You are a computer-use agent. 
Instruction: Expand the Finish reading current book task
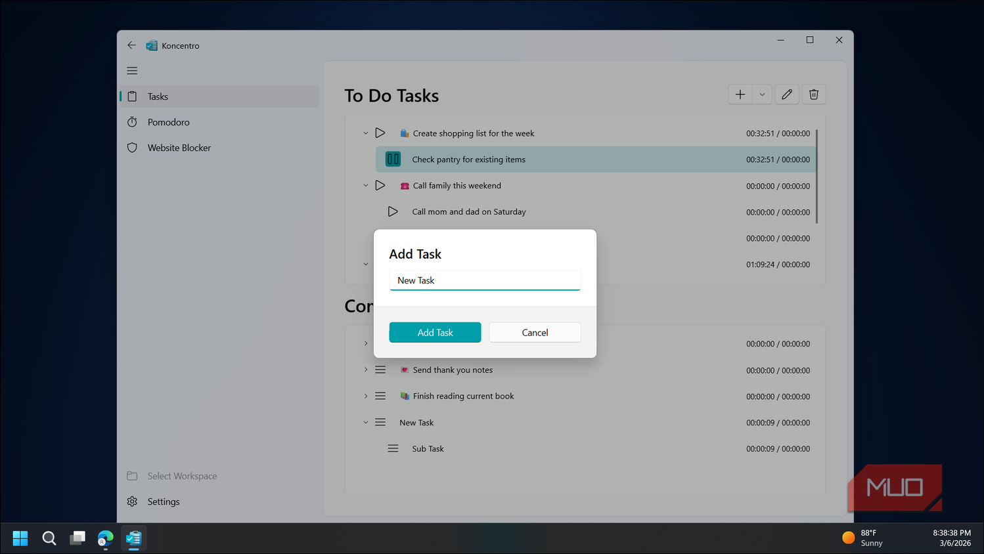366,396
